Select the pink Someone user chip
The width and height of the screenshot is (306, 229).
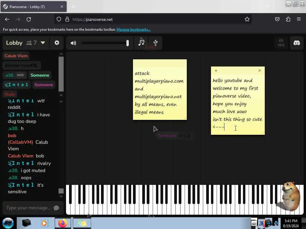(44, 85)
